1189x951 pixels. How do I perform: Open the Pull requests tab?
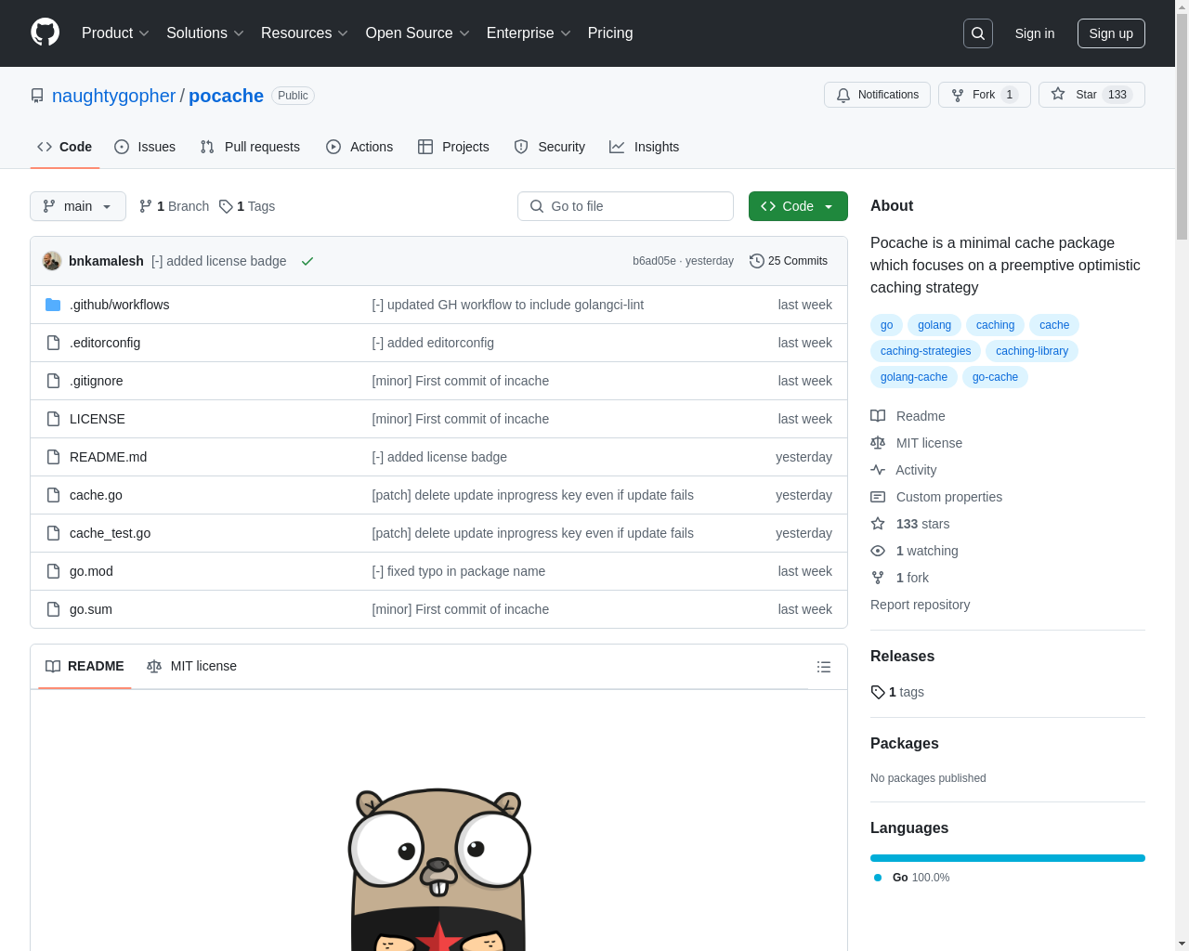point(250,147)
